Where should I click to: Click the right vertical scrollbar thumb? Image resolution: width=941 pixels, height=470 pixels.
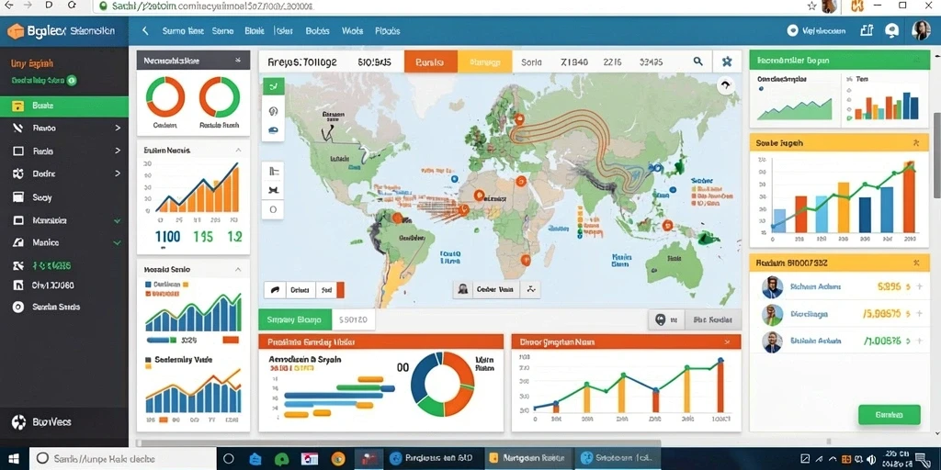936,155
